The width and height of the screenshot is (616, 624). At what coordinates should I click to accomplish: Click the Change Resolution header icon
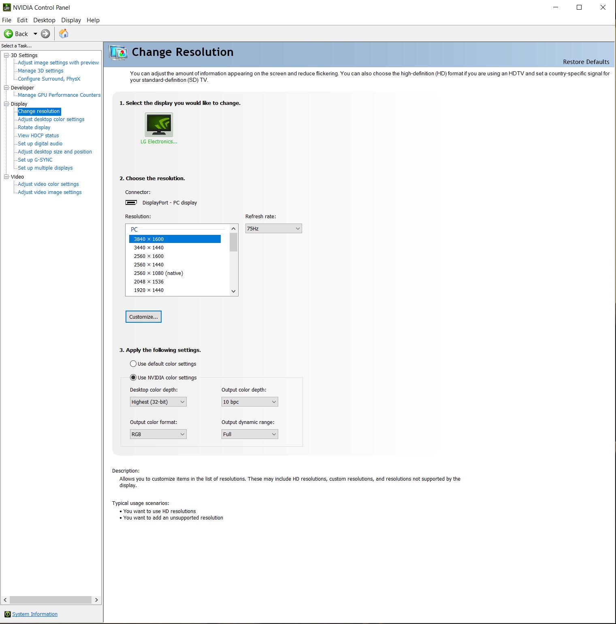click(x=119, y=53)
